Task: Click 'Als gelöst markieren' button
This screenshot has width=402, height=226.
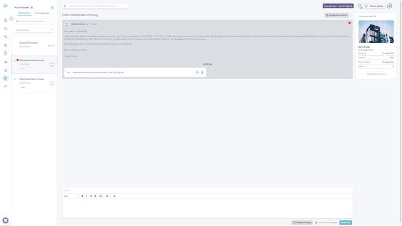Action: coord(336,15)
